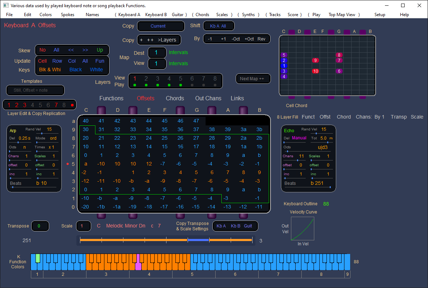The height and width of the screenshot is (288, 428).
Task: Open the Shift Kb A All selector
Action: tap(218, 26)
